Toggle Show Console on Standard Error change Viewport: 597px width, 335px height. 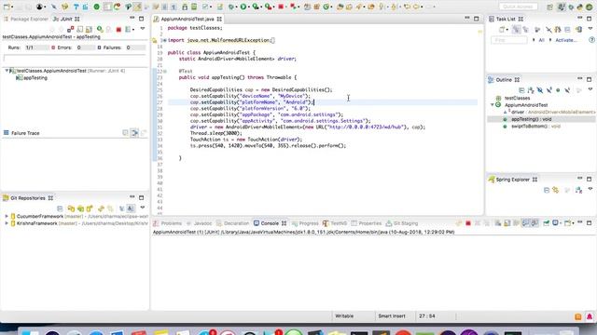(535, 223)
